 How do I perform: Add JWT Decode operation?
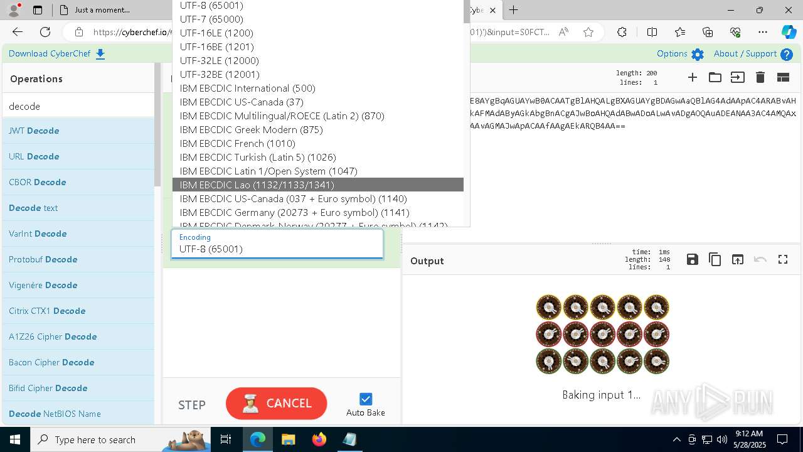pyautogui.click(x=78, y=131)
